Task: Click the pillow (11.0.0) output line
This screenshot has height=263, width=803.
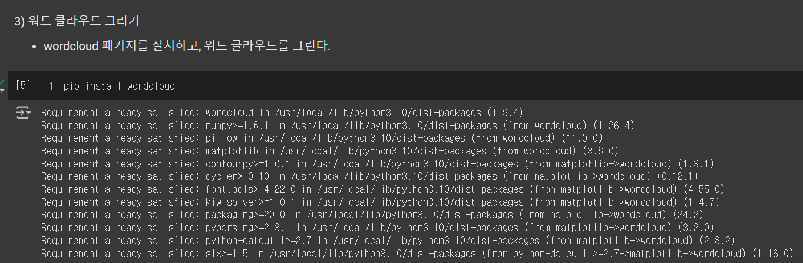Action: (322, 138)
